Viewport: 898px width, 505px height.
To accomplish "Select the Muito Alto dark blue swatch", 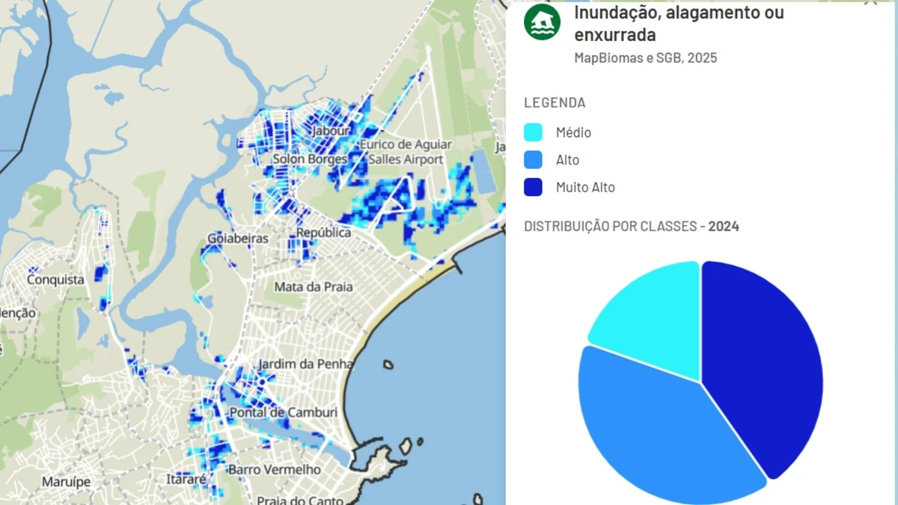I will 533,187.
